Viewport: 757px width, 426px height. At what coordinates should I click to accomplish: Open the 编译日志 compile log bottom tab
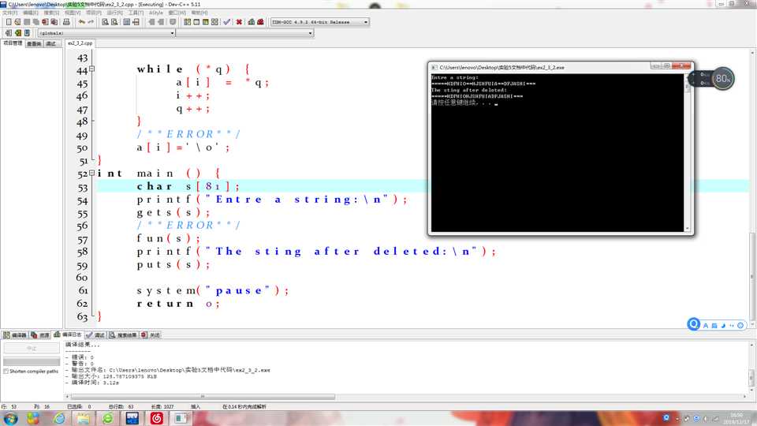tap(68, 334)
